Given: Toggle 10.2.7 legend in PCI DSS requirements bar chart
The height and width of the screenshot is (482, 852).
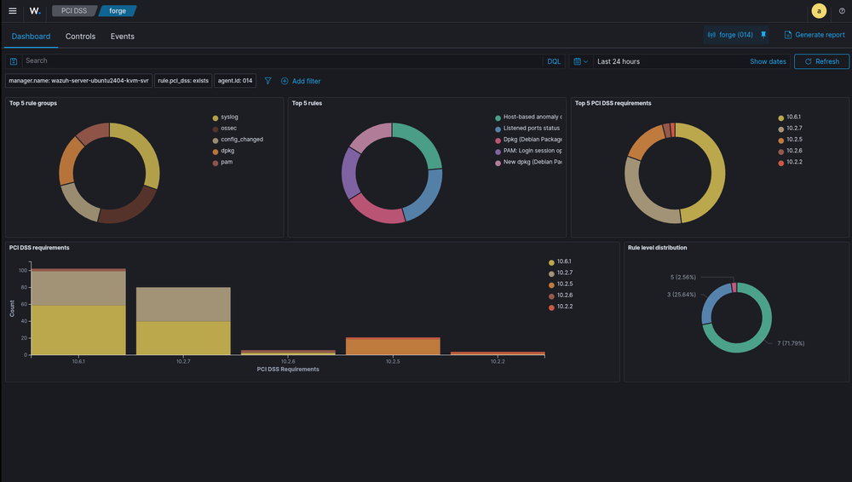Looking at the screenshot, I should [x=561, y=273].
